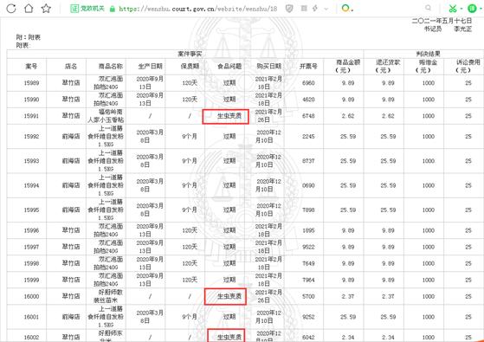Screen dimensions: 484x342
Task: Click the 退还货款（元） column header
Action: pyautogui.click(x=388, y=66)
